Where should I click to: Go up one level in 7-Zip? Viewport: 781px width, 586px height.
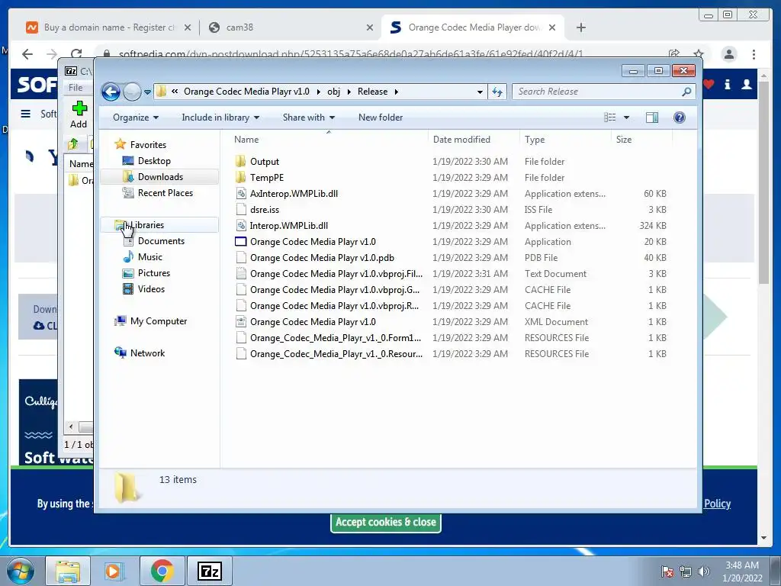[x=73, y=144]
